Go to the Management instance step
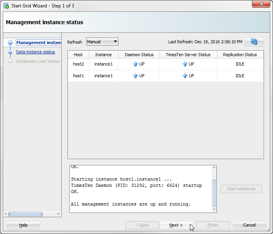273x234 pixels. coord(39,43)
